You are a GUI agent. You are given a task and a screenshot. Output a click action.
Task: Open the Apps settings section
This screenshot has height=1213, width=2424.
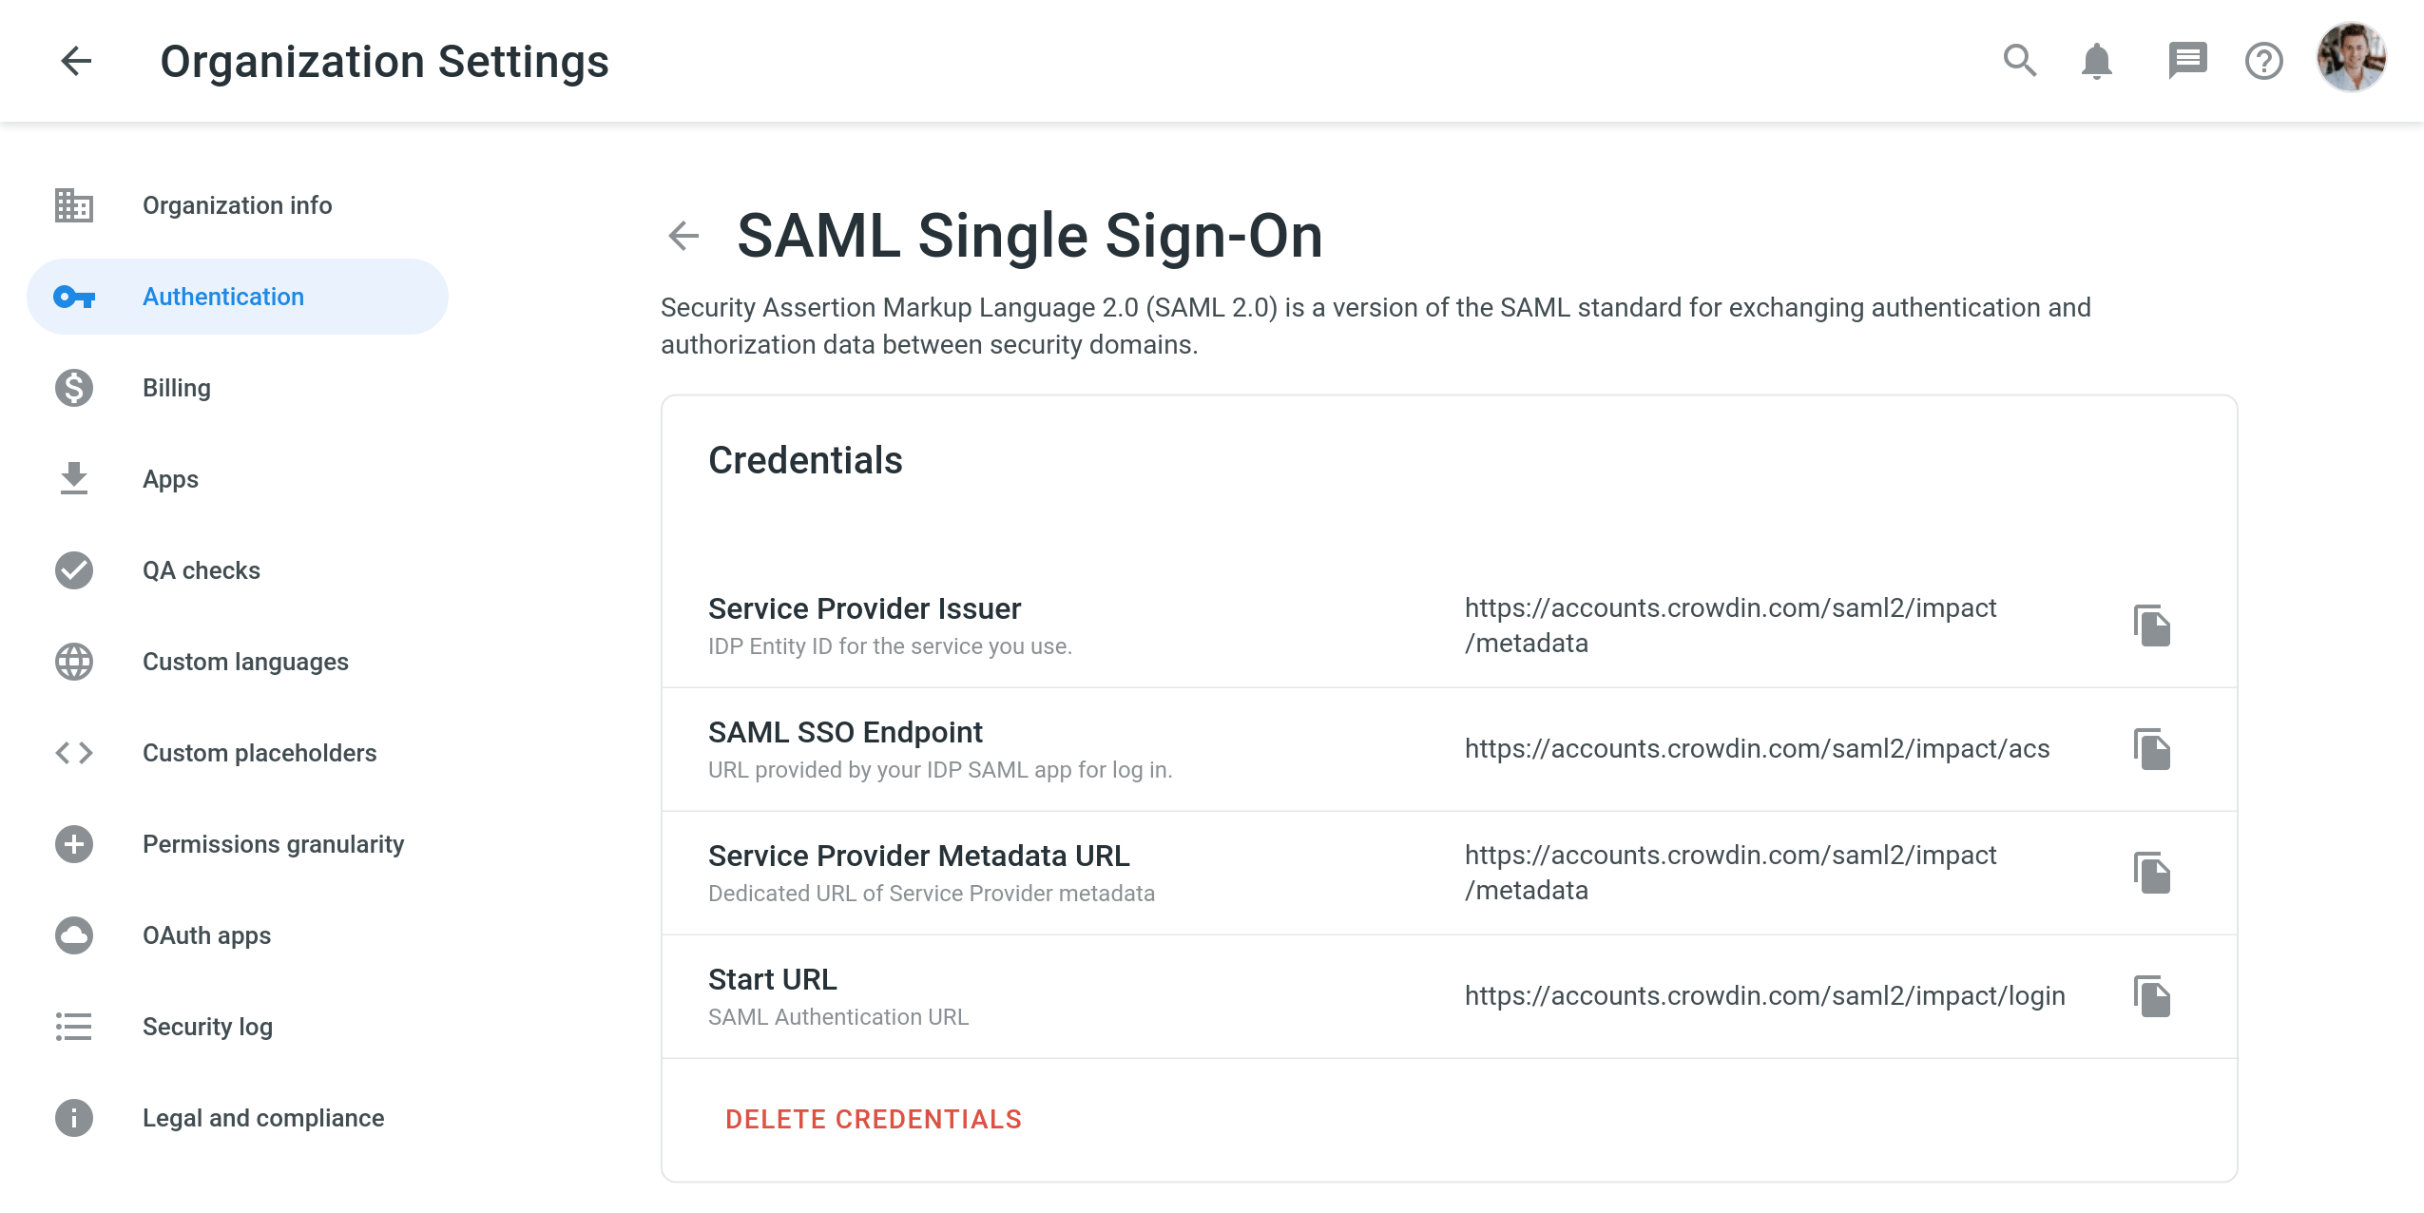pos(170,479)
